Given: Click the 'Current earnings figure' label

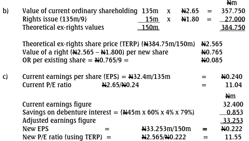Looking at the screenshot, I should (x=57, y=105).
